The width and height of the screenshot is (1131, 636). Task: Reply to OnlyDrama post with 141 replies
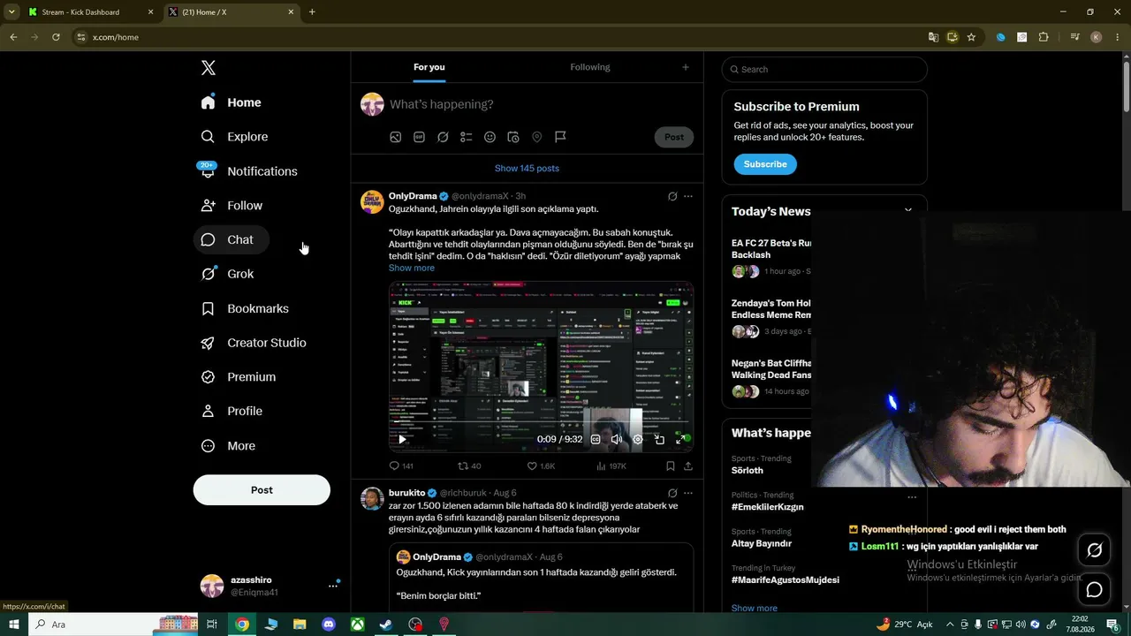[x=401, y=466]
